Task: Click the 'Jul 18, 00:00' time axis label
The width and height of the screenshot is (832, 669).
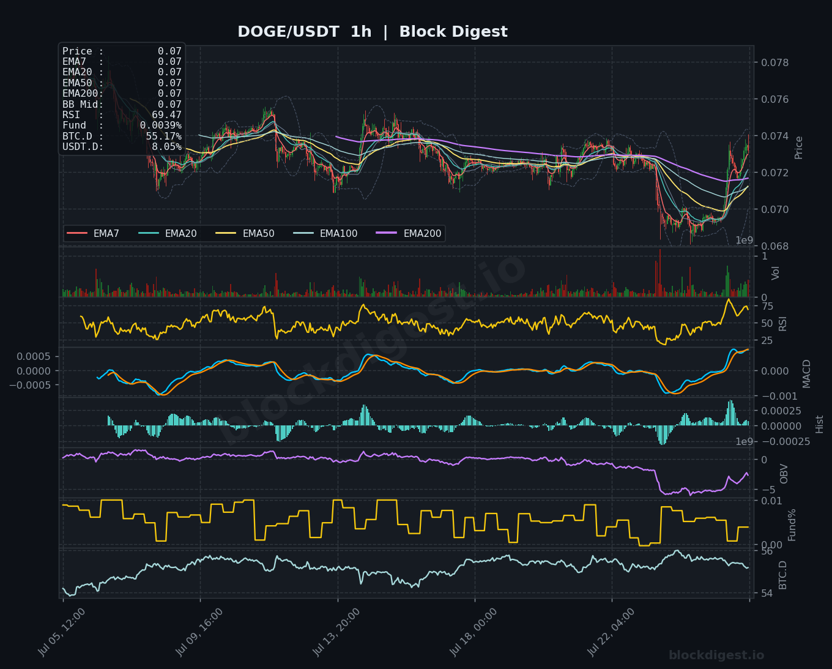Action: (474, 632)
